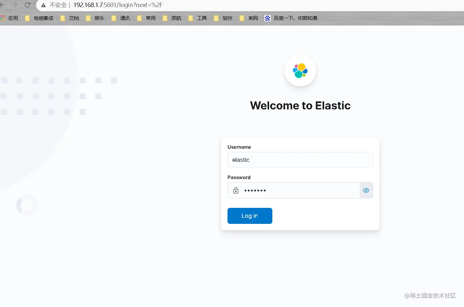This screenshot has height=307, width=464.
Task: Open the 工具 bookmark folder
Action: pos(198,18)
